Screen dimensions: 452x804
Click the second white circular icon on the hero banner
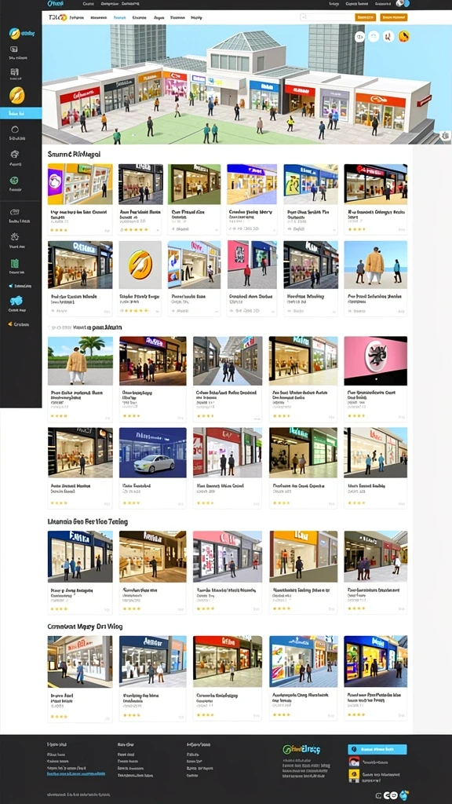[x=374, y=36]
